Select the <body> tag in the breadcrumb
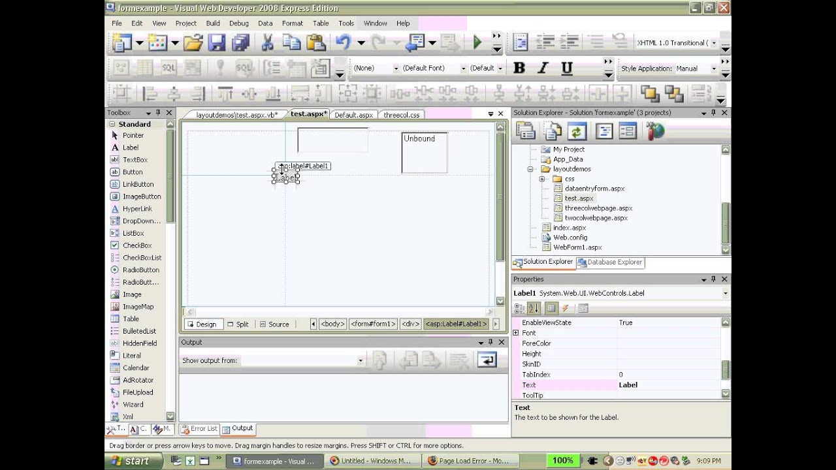 [x=332, y=324]
